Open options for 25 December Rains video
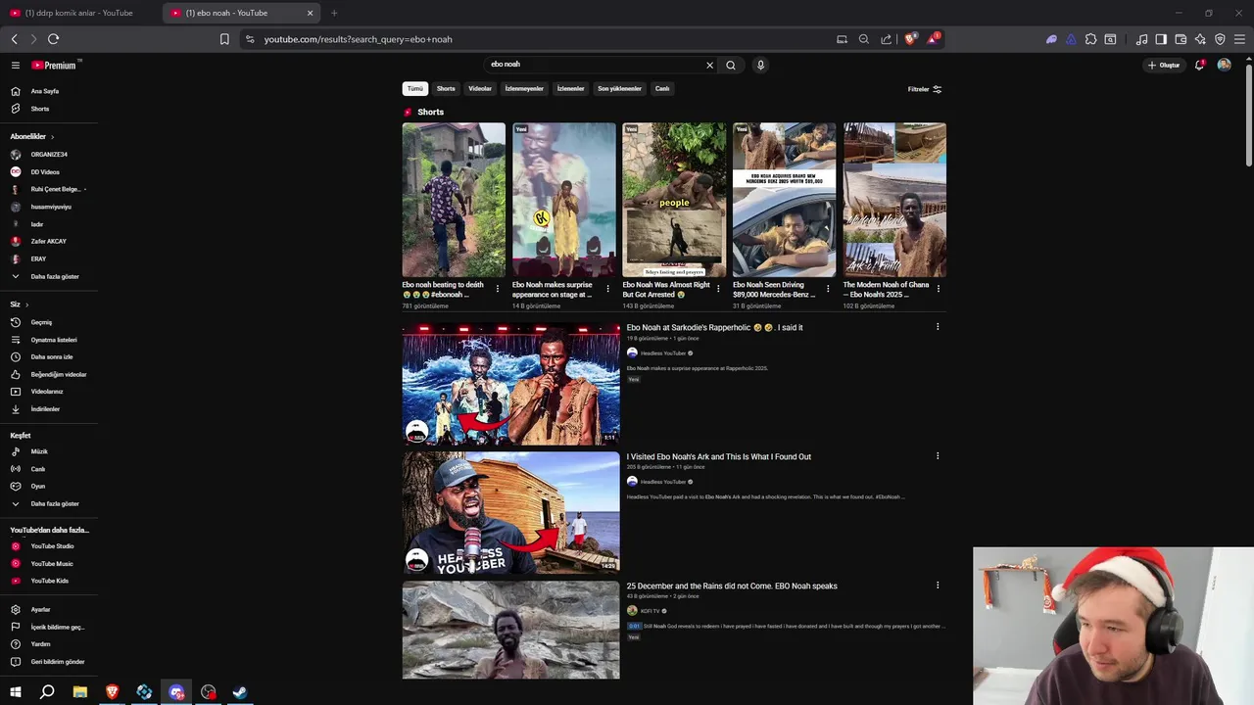This screenshot has height=705, width=1254. pos(938,586)
